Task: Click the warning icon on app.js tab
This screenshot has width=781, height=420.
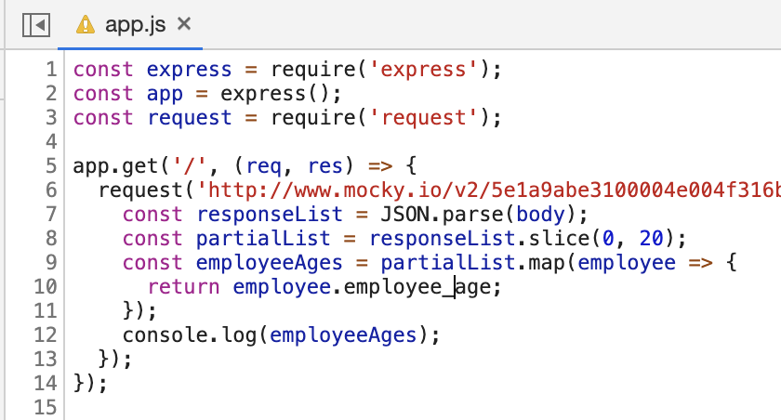Action: pos(86,24)
